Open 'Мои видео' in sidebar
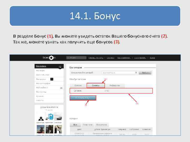This screenshot has width=190, height=142. coord(40,70)
